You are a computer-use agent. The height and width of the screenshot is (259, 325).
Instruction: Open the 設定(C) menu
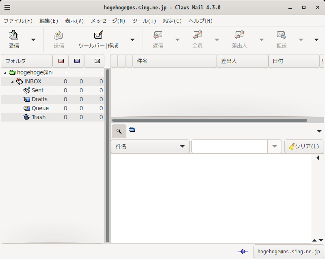point(172,21)
